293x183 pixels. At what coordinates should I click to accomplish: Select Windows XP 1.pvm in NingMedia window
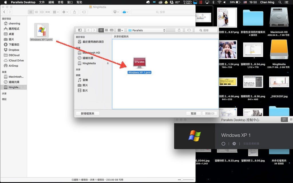click(41, 32)
